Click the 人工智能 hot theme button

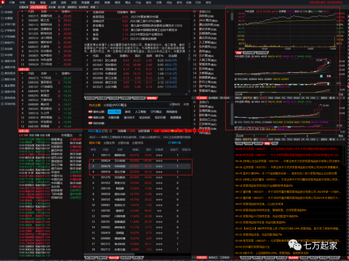[x=140, y=112]
